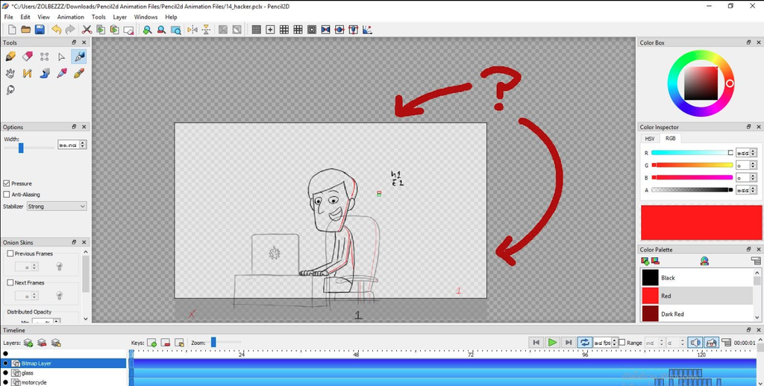Open the File menu
This screenshot has width=764, height=386.
tap(8, 17)
